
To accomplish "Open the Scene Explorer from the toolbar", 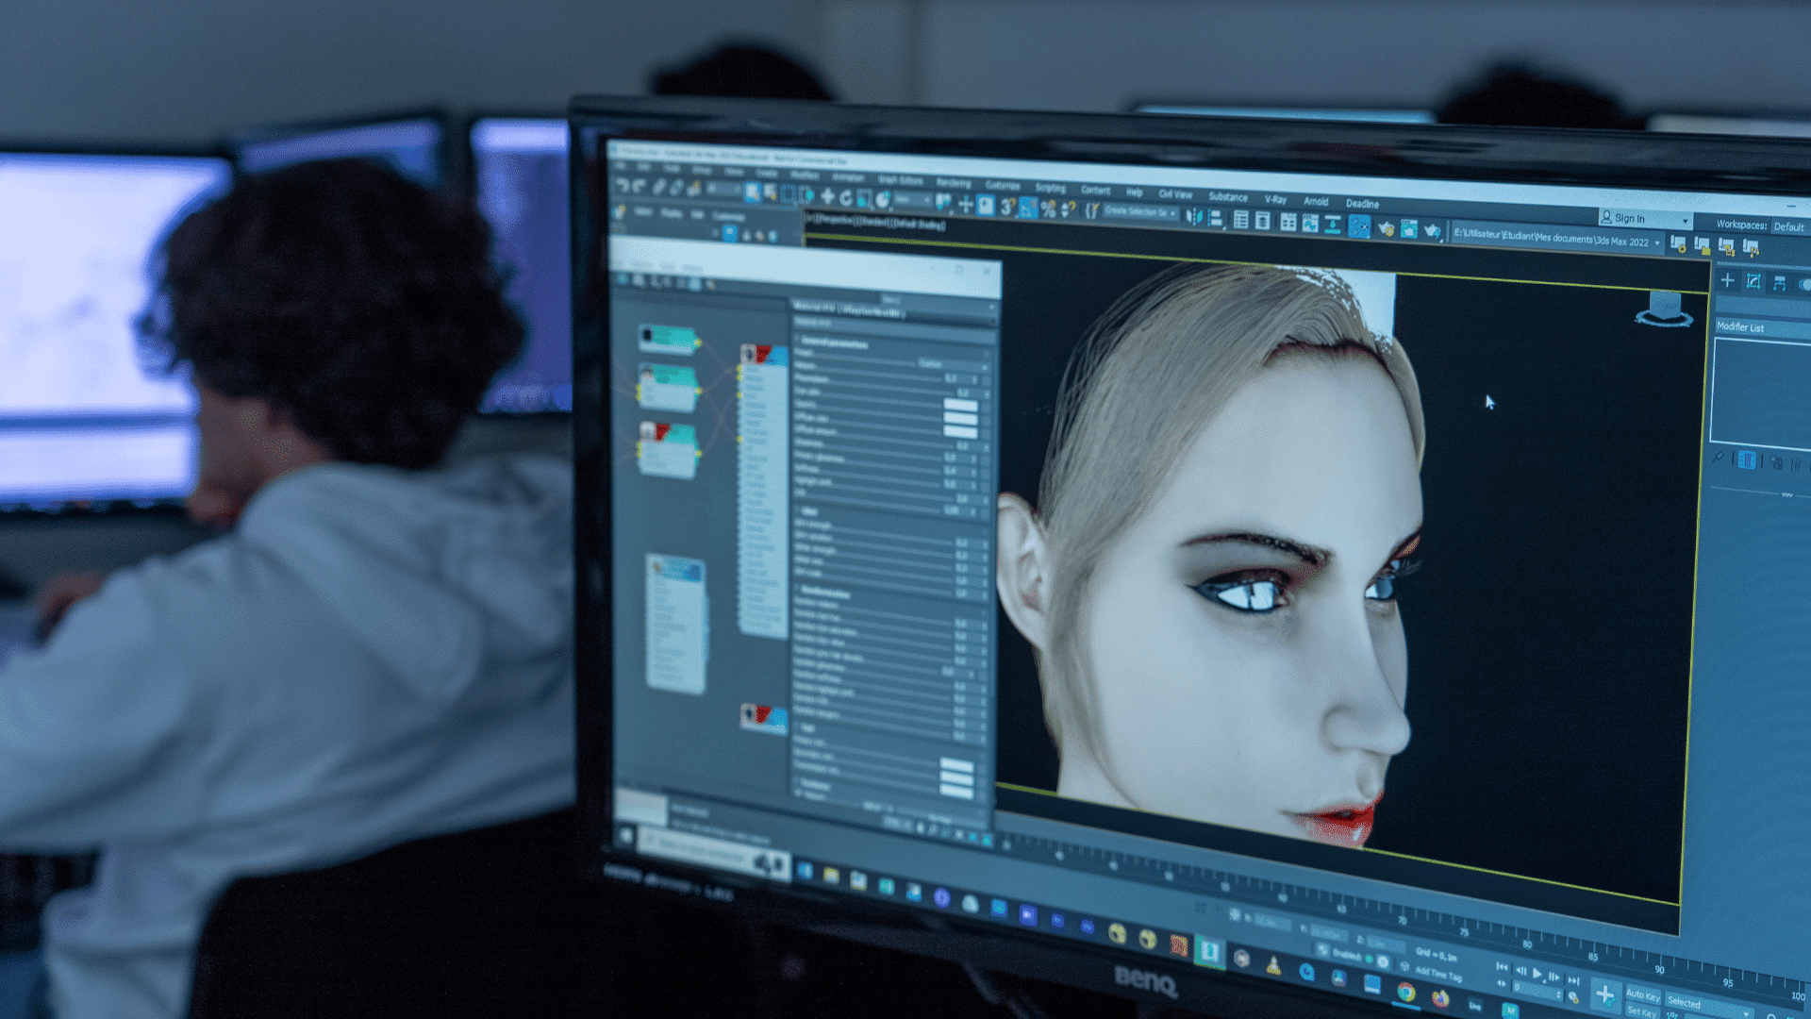I will 1241,220.
